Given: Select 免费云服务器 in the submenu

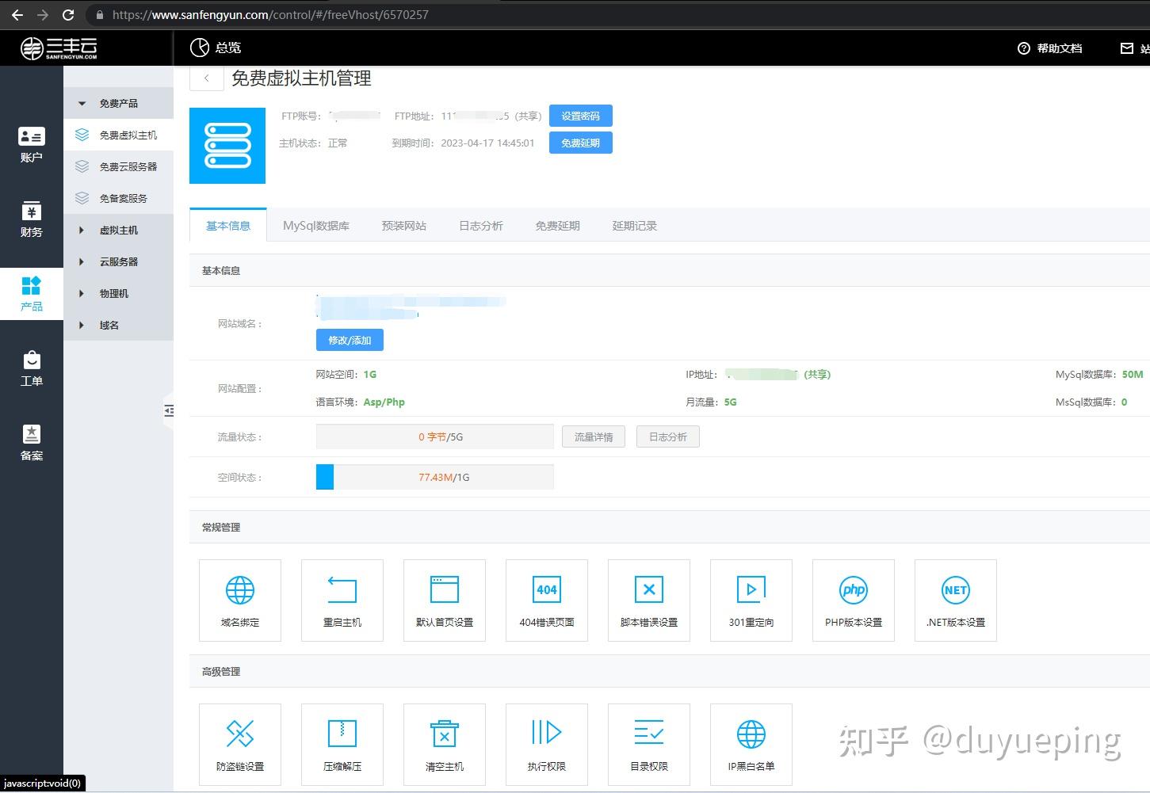Looking at the screenshot, I should [119, 166].
